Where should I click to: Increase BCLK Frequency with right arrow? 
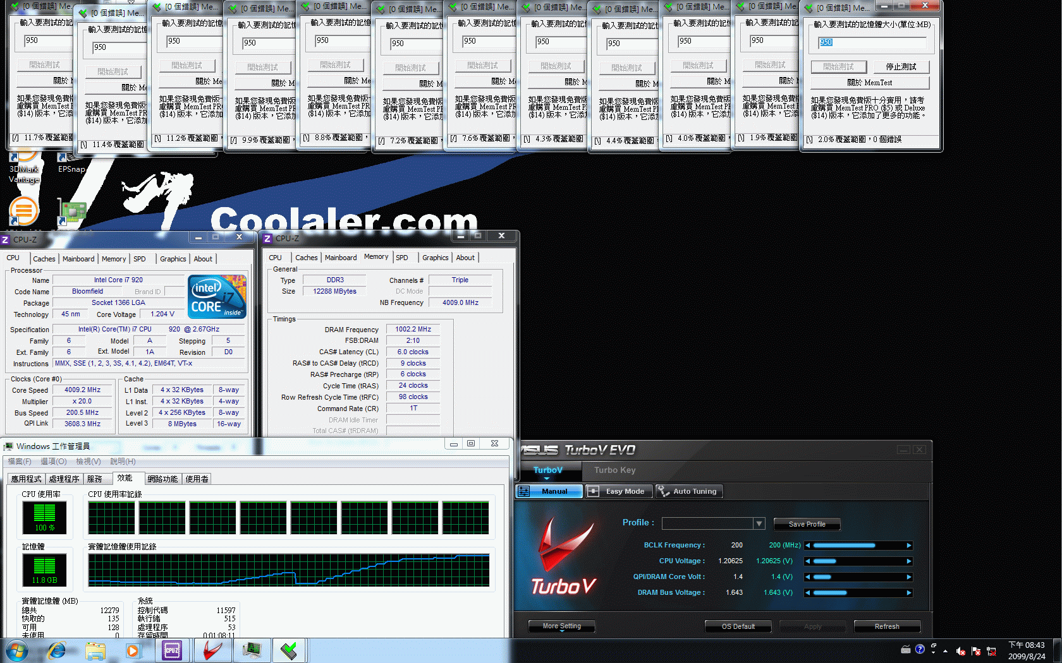pyautogui.click(x=909, y=546)
